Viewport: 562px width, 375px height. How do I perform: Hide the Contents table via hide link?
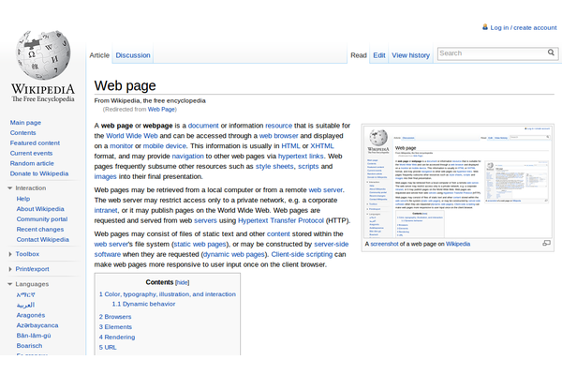(182, 283)
